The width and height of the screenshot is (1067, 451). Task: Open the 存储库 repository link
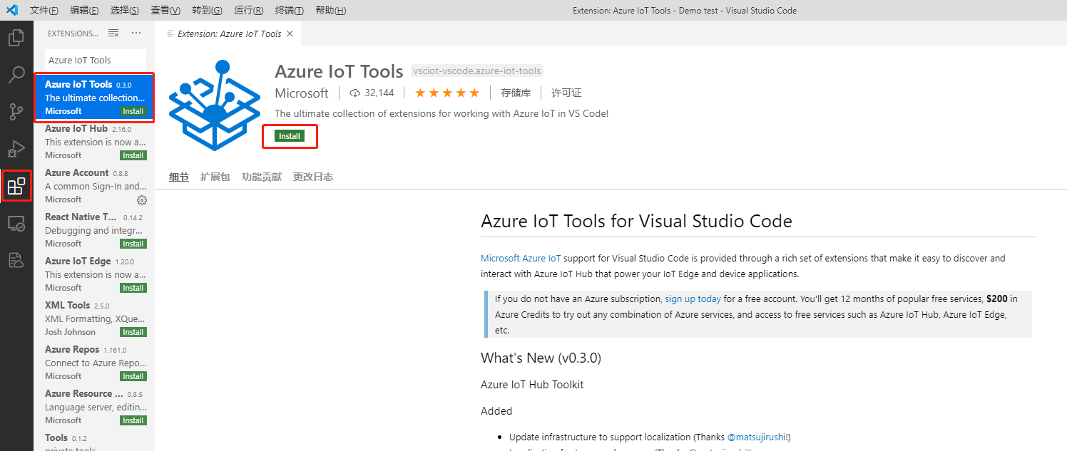click(516, 93)
